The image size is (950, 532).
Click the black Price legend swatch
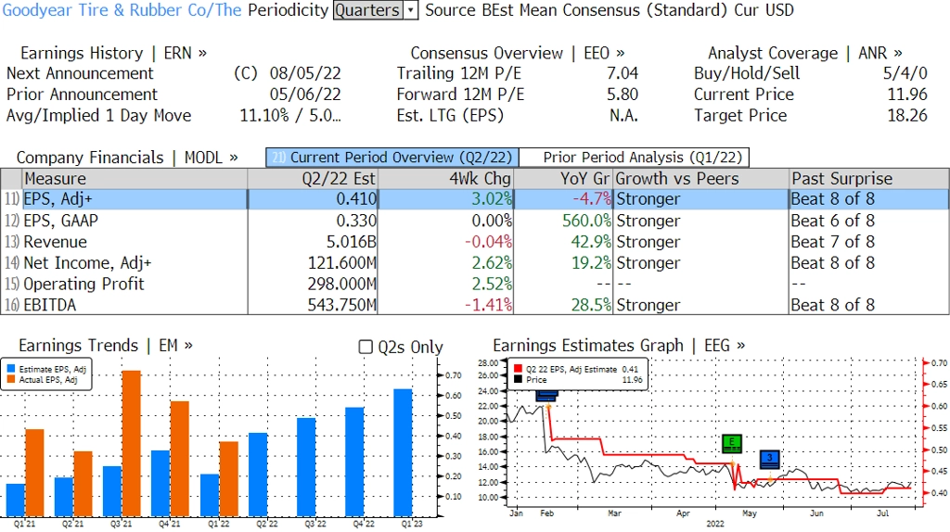tap(518, 379)
